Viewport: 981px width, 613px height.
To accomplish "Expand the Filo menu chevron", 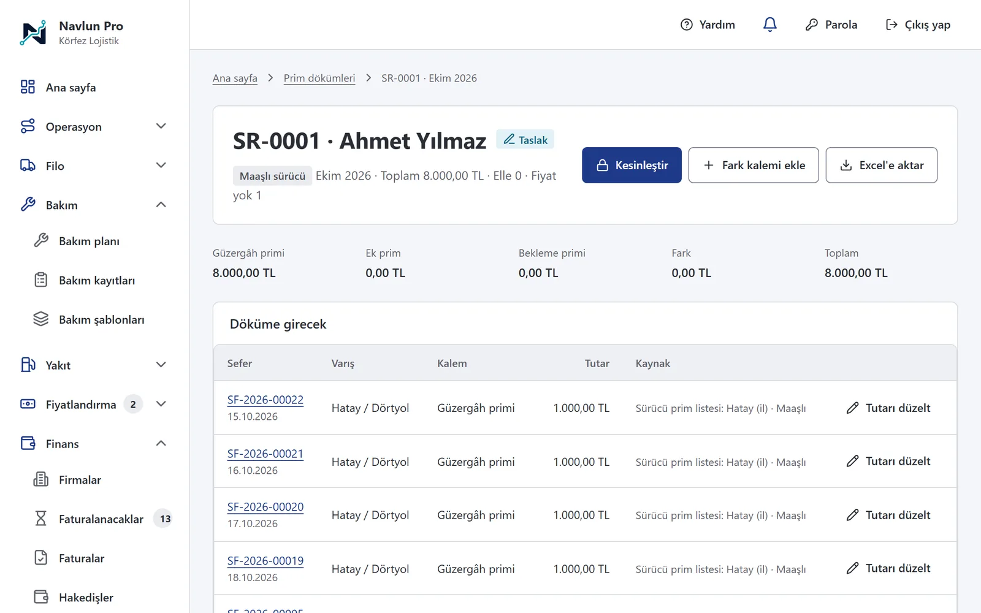I will pyautogui.click(x=161, y=166).
